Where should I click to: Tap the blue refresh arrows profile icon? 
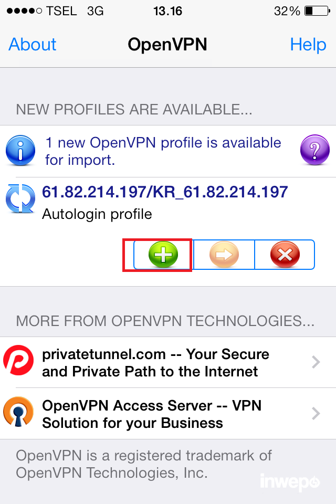tap(20, 198)
